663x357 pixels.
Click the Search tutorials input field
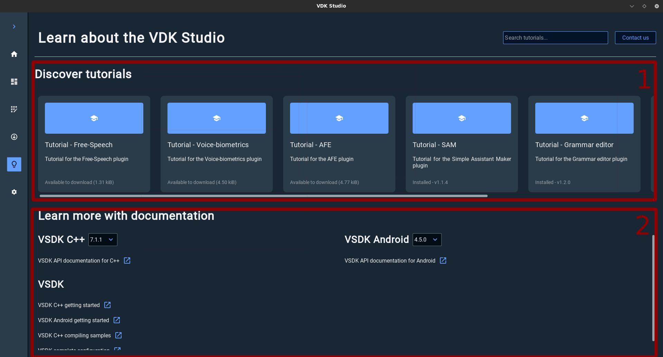point(555,38)
